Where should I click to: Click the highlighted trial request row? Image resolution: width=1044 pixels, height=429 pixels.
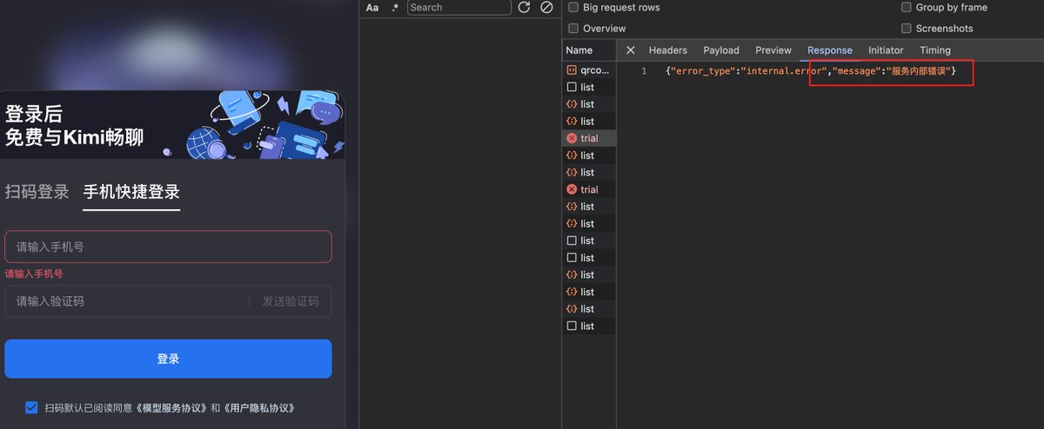[x=589, y=138]
